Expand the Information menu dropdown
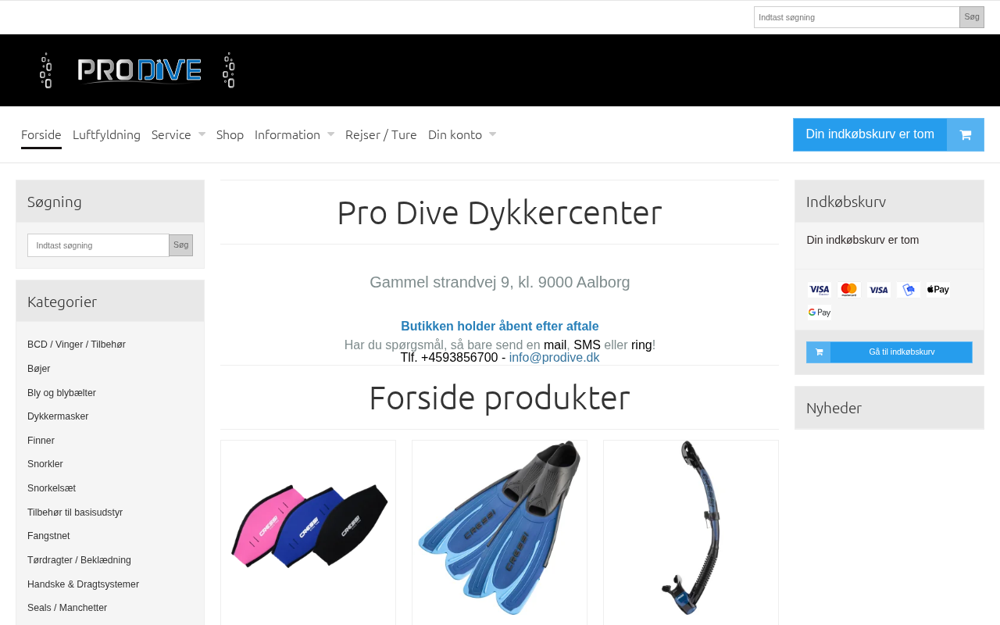Screen dimensions: 1000x625 click(x=295, y=134)
